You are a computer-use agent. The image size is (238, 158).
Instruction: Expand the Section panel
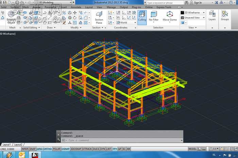[98, 28]
